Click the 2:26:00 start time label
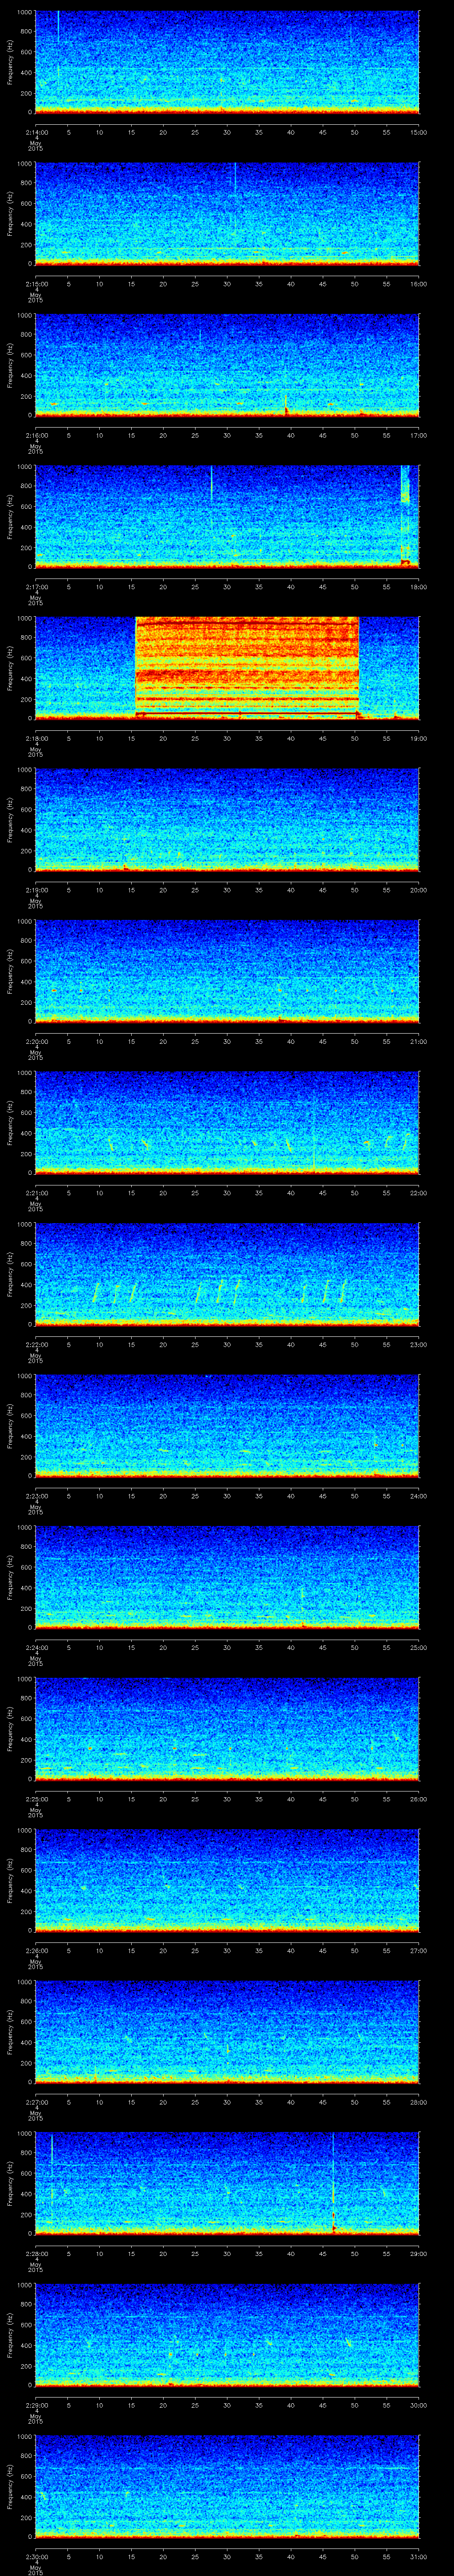454x2576 pixels. pos(36,1950)
